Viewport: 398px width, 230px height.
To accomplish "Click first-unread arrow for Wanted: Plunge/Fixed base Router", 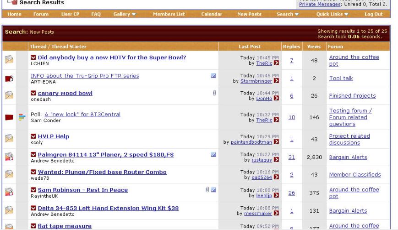I will click(x=33, y=172).
